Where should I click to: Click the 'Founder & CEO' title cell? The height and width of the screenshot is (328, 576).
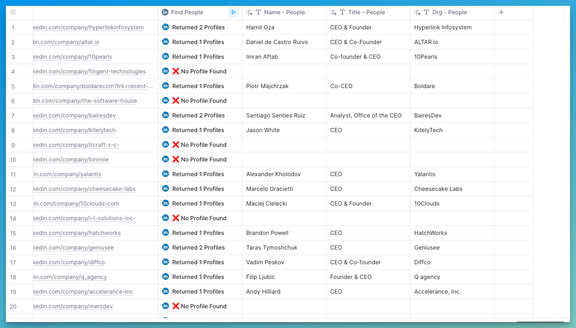(x=368, y=277)
